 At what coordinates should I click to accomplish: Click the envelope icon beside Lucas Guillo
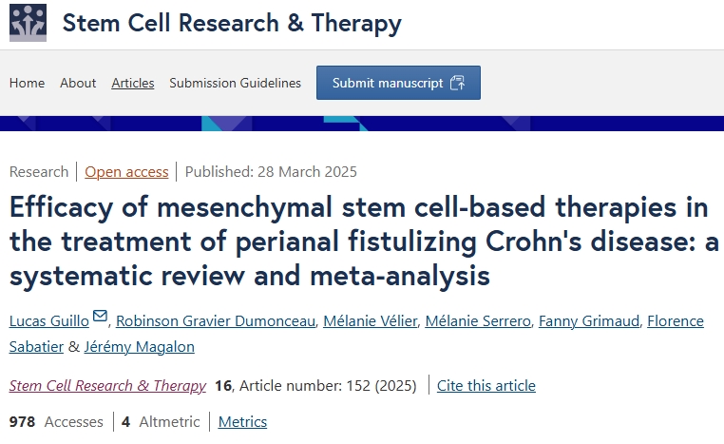(x=101, y=319)
